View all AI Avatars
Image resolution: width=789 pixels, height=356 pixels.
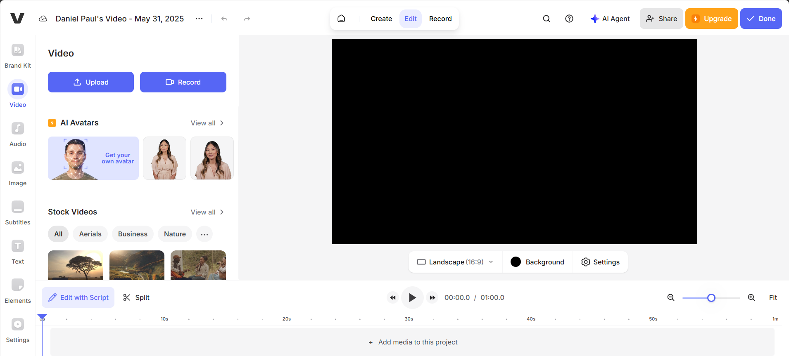(207, 123)
